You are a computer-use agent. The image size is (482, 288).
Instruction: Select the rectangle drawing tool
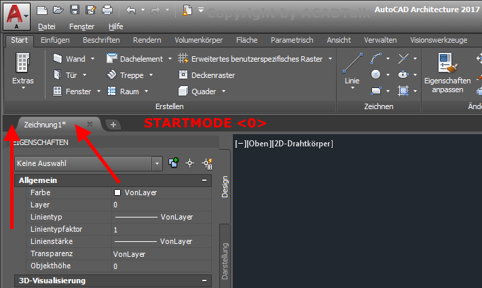[376, 91]
